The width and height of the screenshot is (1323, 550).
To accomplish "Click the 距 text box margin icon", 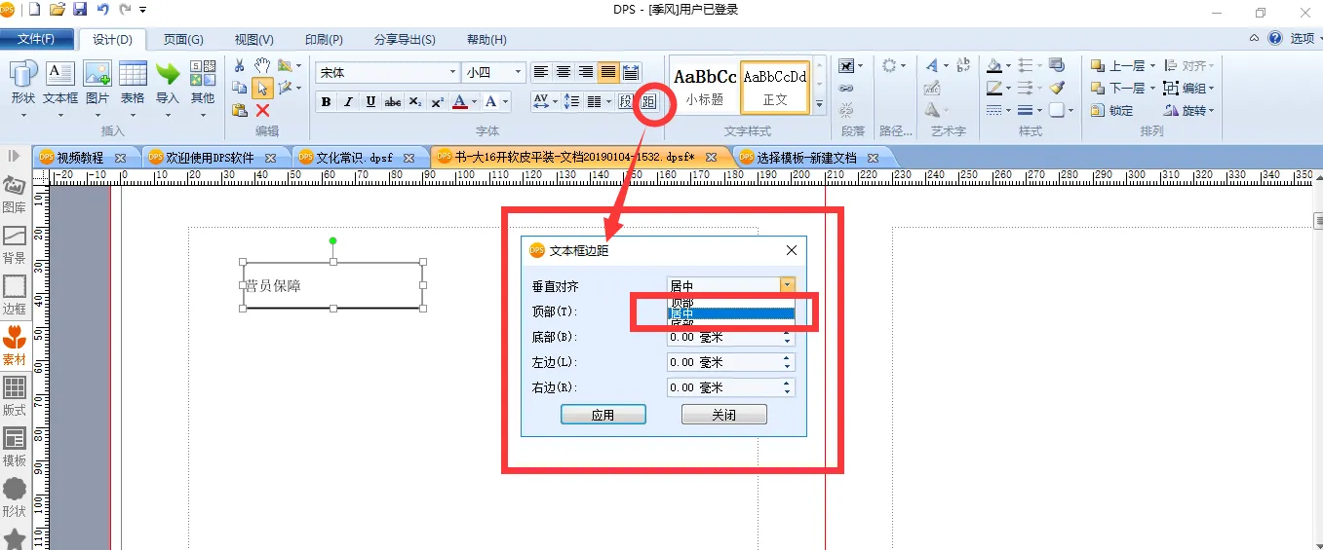I will coord(649,101).
